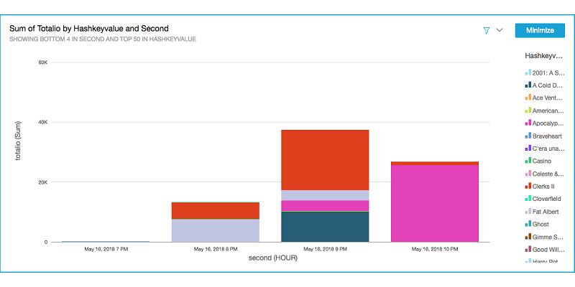Click the Minimize button

click(x=540, y=30)
